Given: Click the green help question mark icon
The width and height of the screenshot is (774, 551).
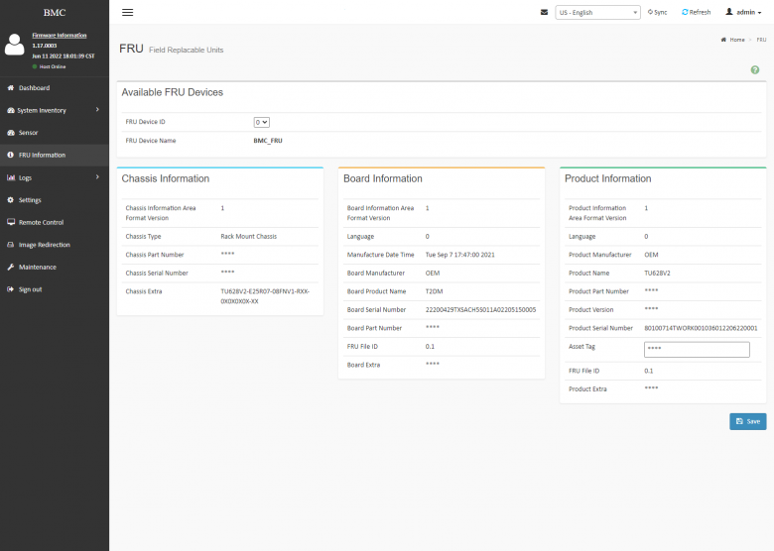Looking at the screenshot, I should click(755, 70).
